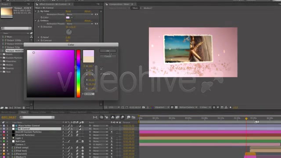
Task: Create new folder in Project panel
Action: coord(7,108)
